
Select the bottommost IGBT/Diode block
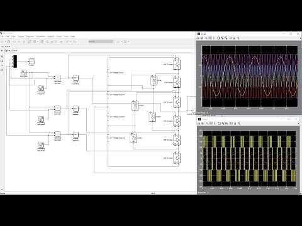tap(177, 158)
